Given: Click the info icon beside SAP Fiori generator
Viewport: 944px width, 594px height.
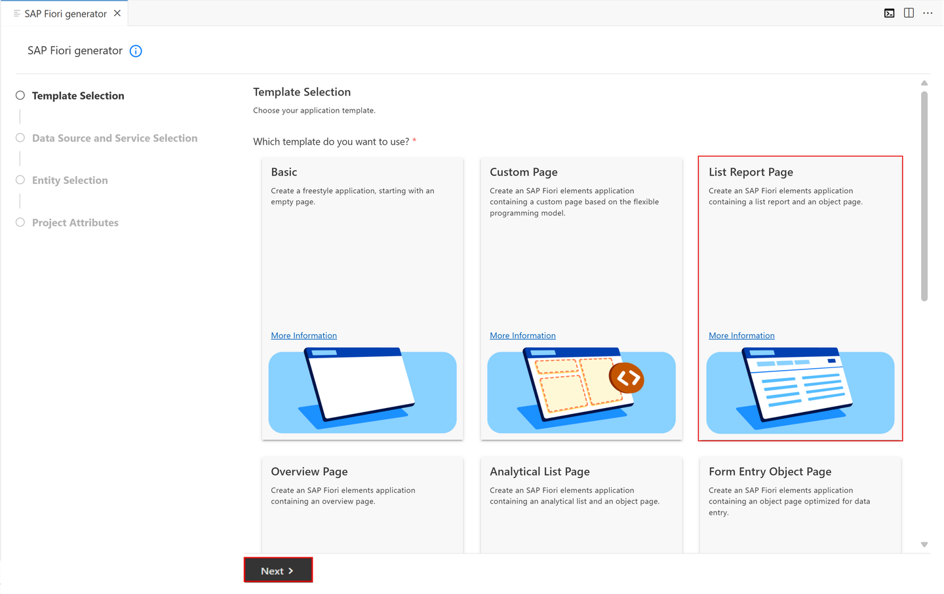Looking at the screenshot, I should pyautogui.click(x=136, y=51).
